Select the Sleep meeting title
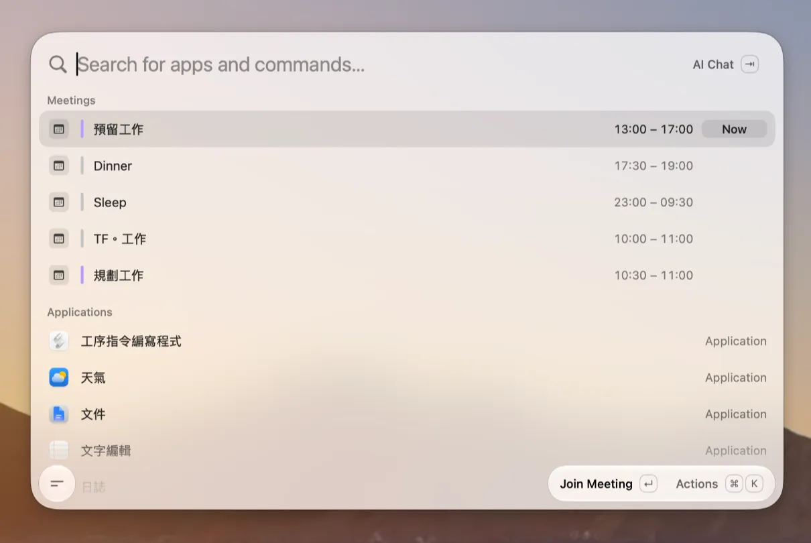The width and height of the screenshot is (811, 543). [x=110, y=202]
